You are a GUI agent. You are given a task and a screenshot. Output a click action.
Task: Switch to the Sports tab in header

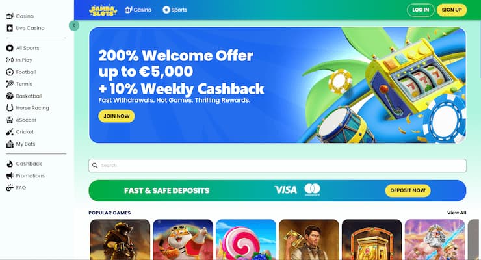tap(175, 10)
